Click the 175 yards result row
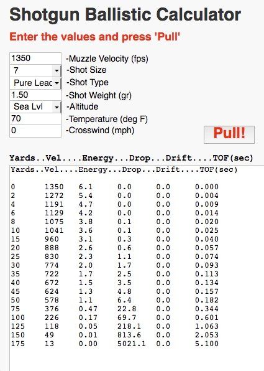The width and height of the screenshot is (264, 371). pyautogui.click(x=115, y=344)
